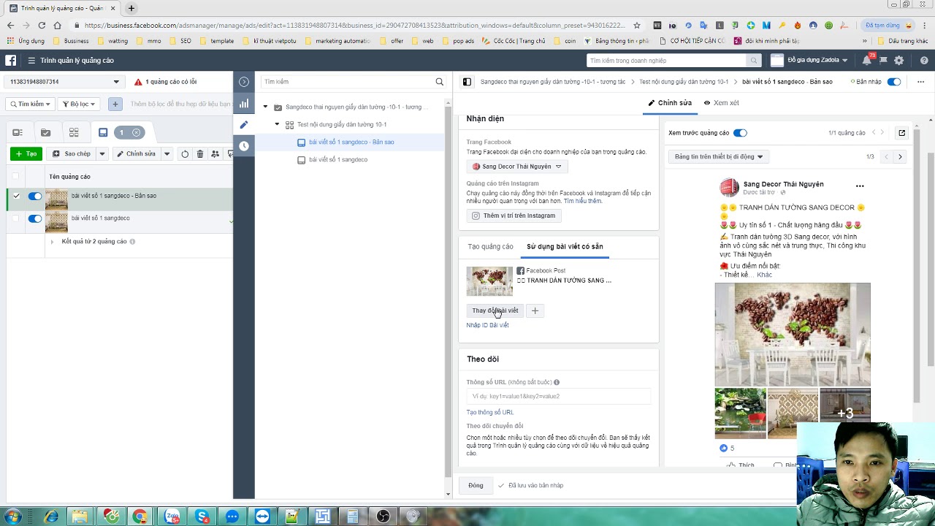The height and width of the screenshot is (526, 935).
Task: Toggle the side pane icon beside the breadcrumb
Action: (467, 82)
